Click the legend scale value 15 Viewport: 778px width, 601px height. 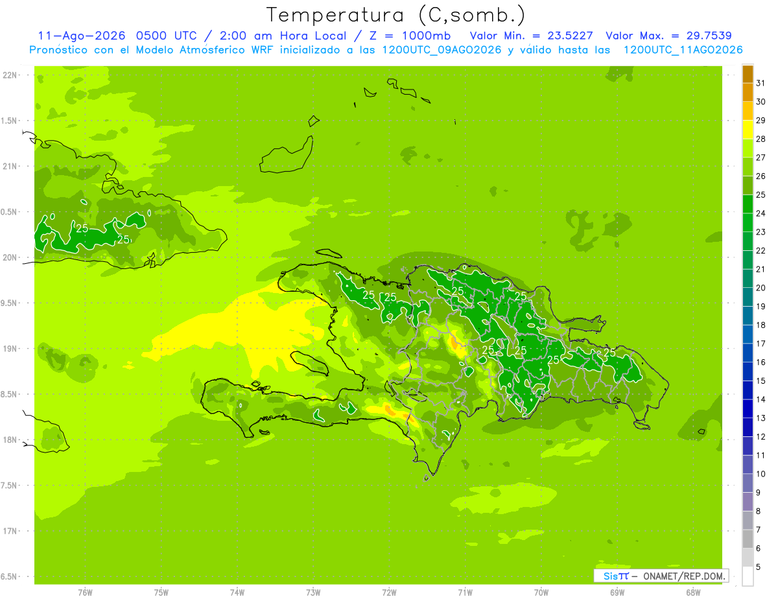pyautogui.click(x=760, y=381)
